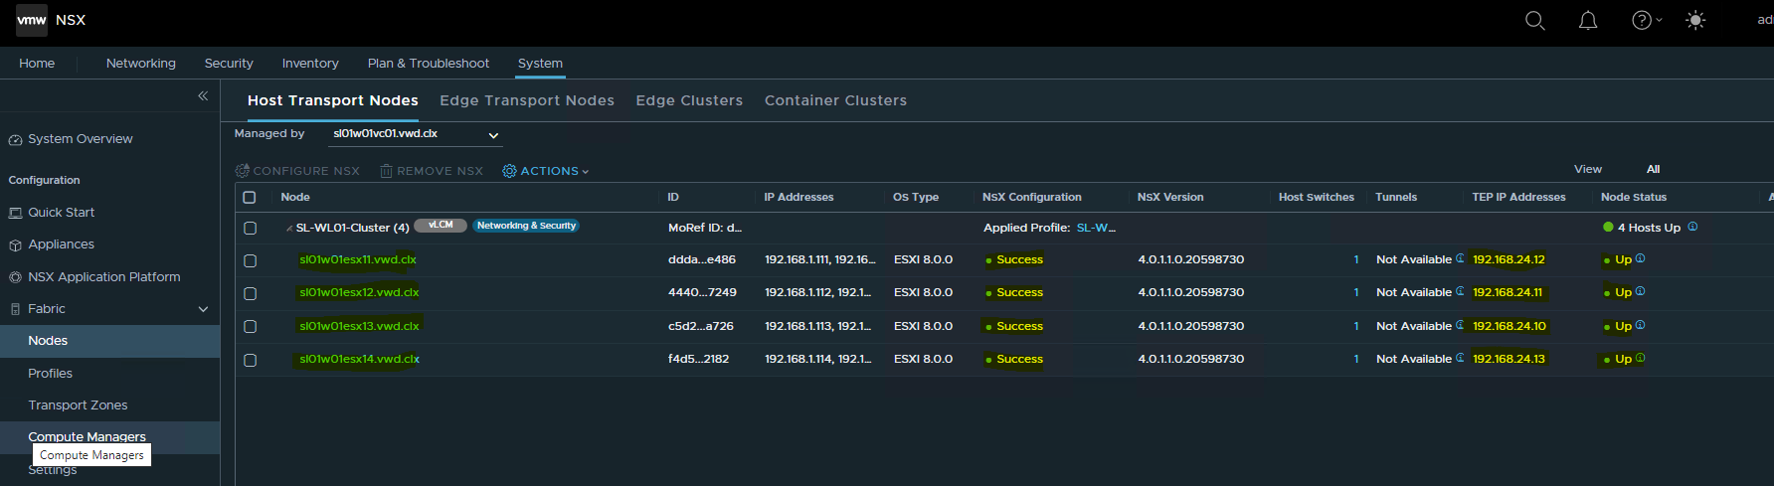
Task: Click info icon beside Up for sl01w01esx12
Action: click(1640, 291)
